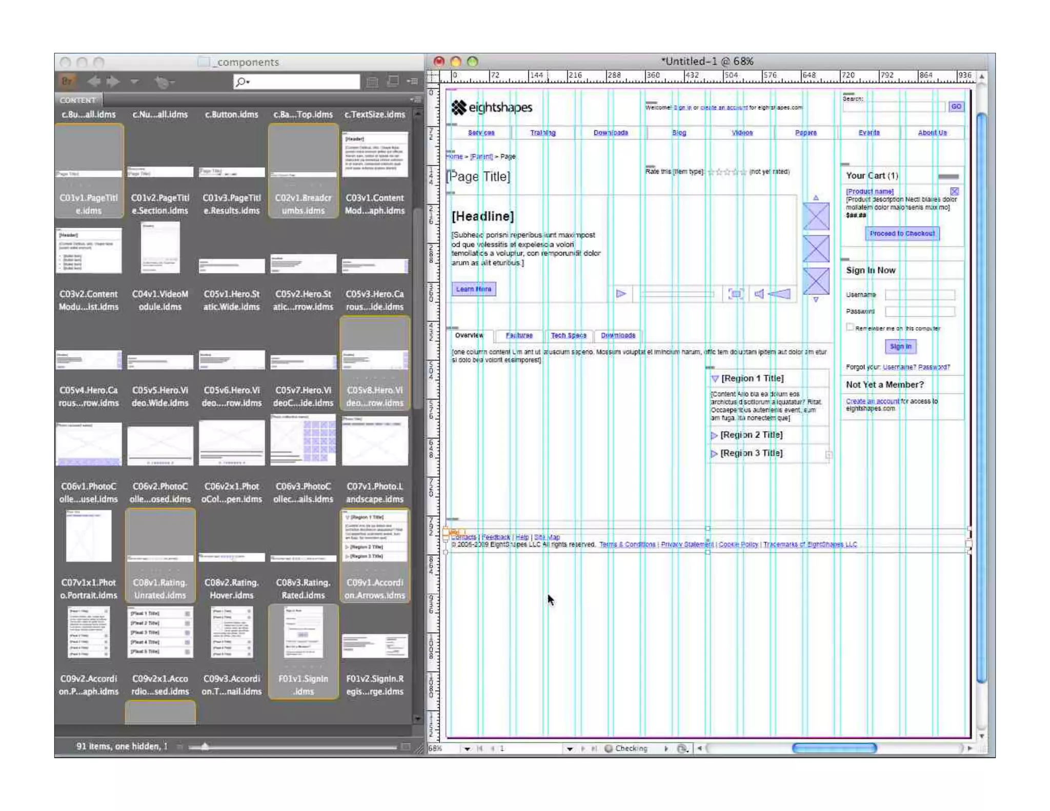The height and width of the screenshot is (811, 1050).
Task: Go forward with the right arrow
Action: click(x=113, y=81)
